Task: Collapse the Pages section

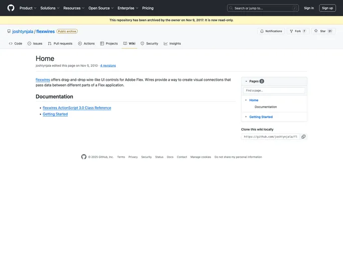Action: pyautogui.click(x=246, y=81)
